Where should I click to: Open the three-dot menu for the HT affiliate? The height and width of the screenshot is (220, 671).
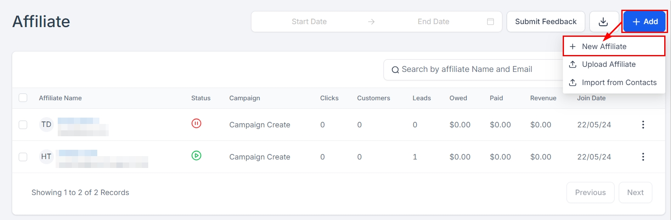643,157
